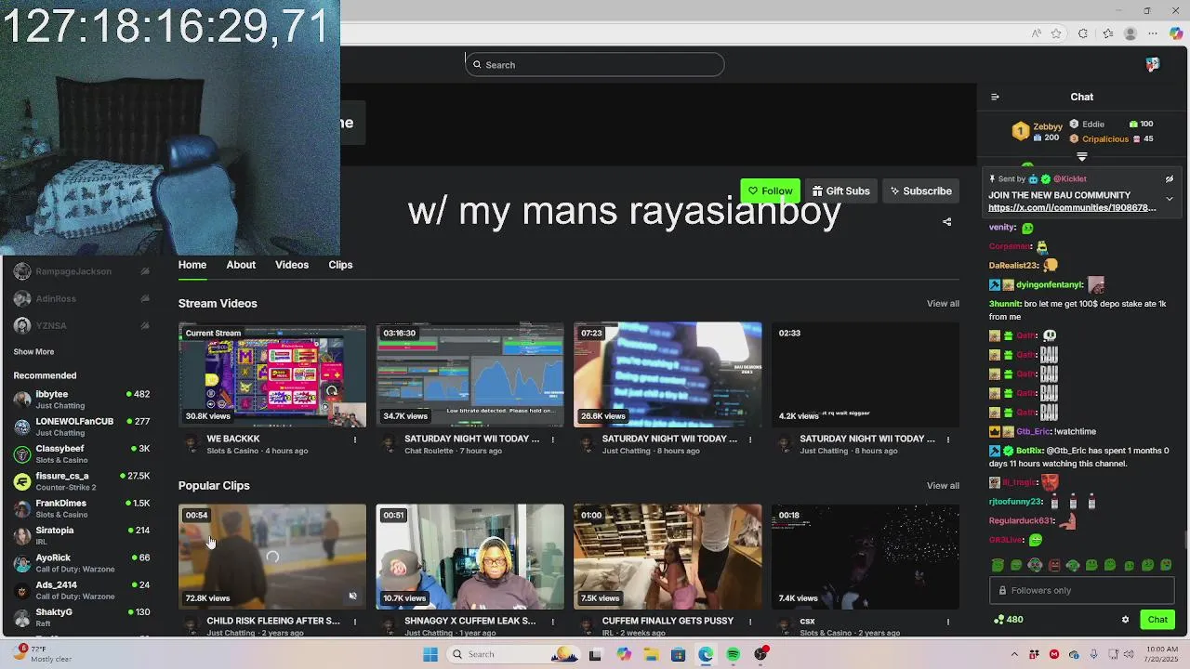Open the Videos tab
This screenshot has width=1190, height=669.
292,265
